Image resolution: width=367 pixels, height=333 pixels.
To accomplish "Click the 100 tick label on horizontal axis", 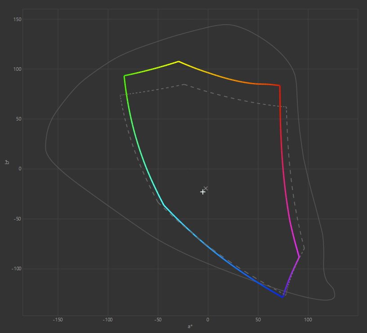I will (x=308, y=320).
